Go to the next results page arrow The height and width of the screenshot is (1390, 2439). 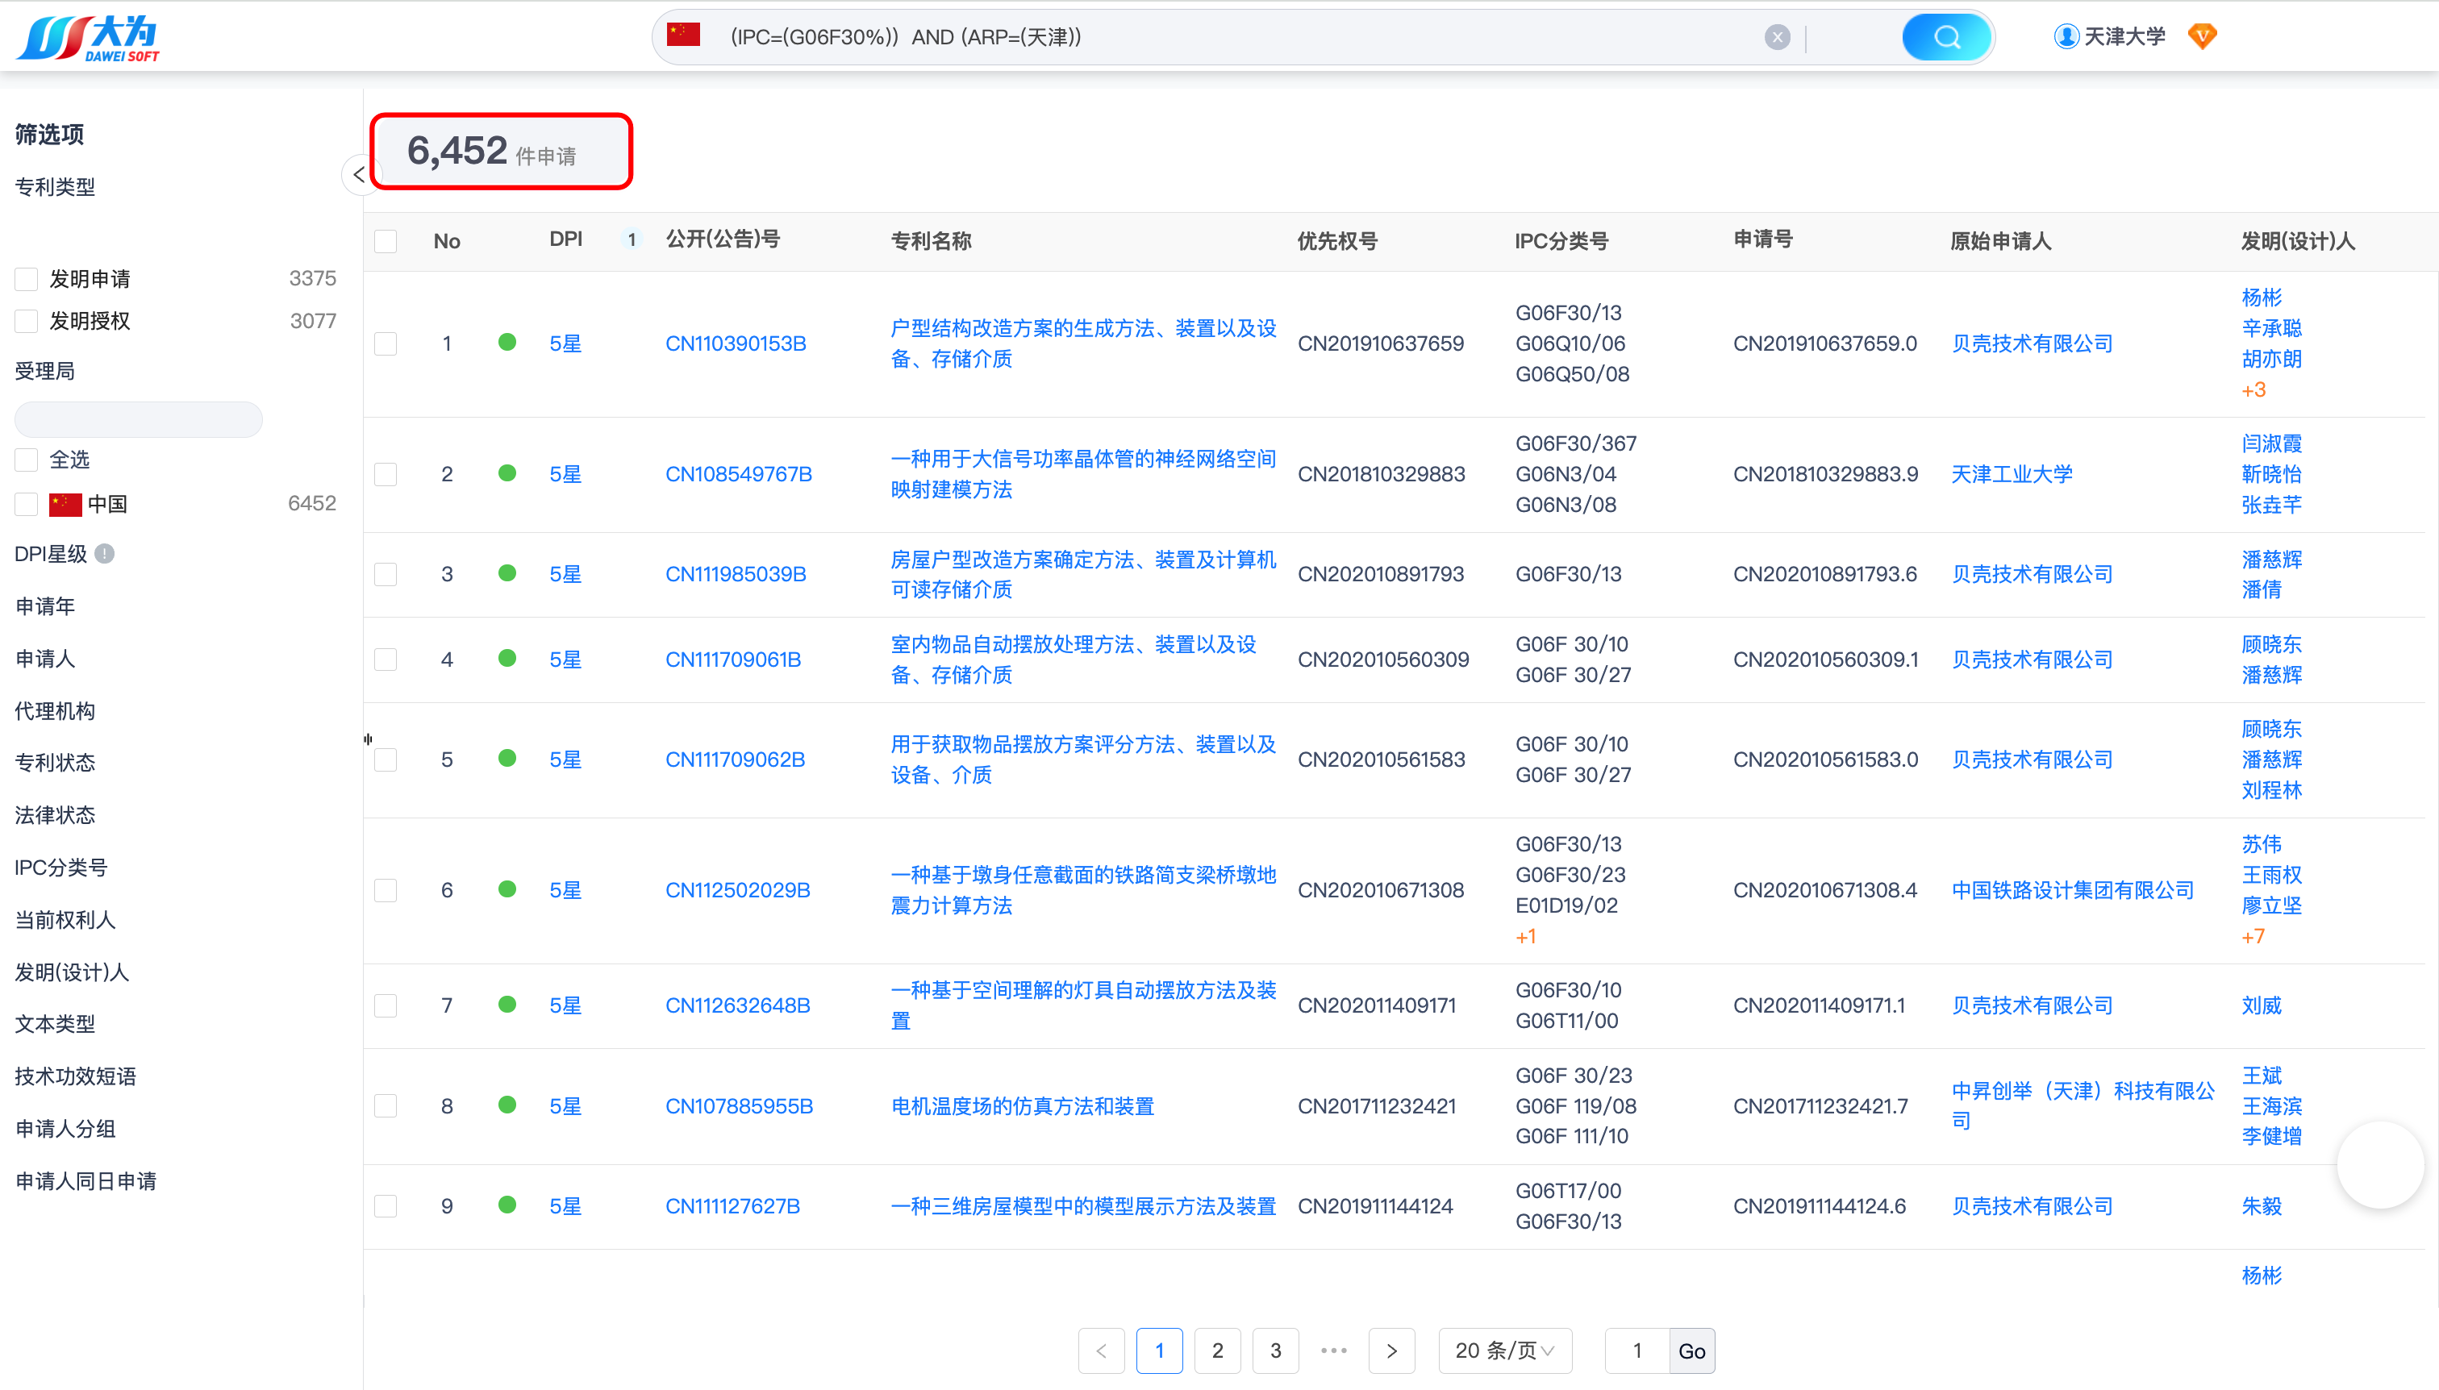(x=1391, y=1350)
